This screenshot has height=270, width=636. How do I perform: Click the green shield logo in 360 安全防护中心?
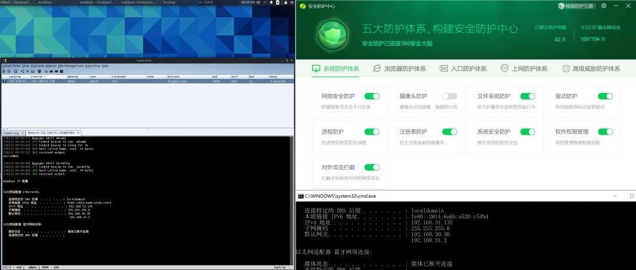coord(333,35)
